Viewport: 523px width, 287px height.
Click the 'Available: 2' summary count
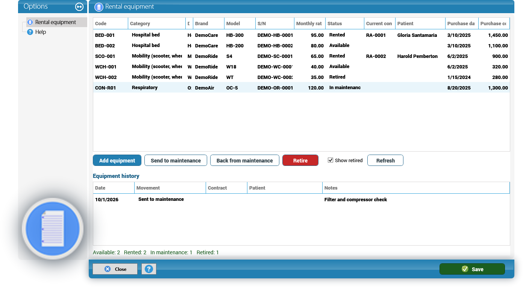point(106,252)
